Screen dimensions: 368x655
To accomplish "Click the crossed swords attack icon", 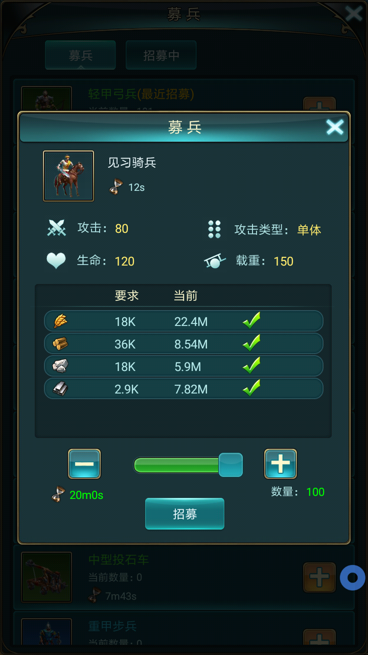I will [57, 228].
